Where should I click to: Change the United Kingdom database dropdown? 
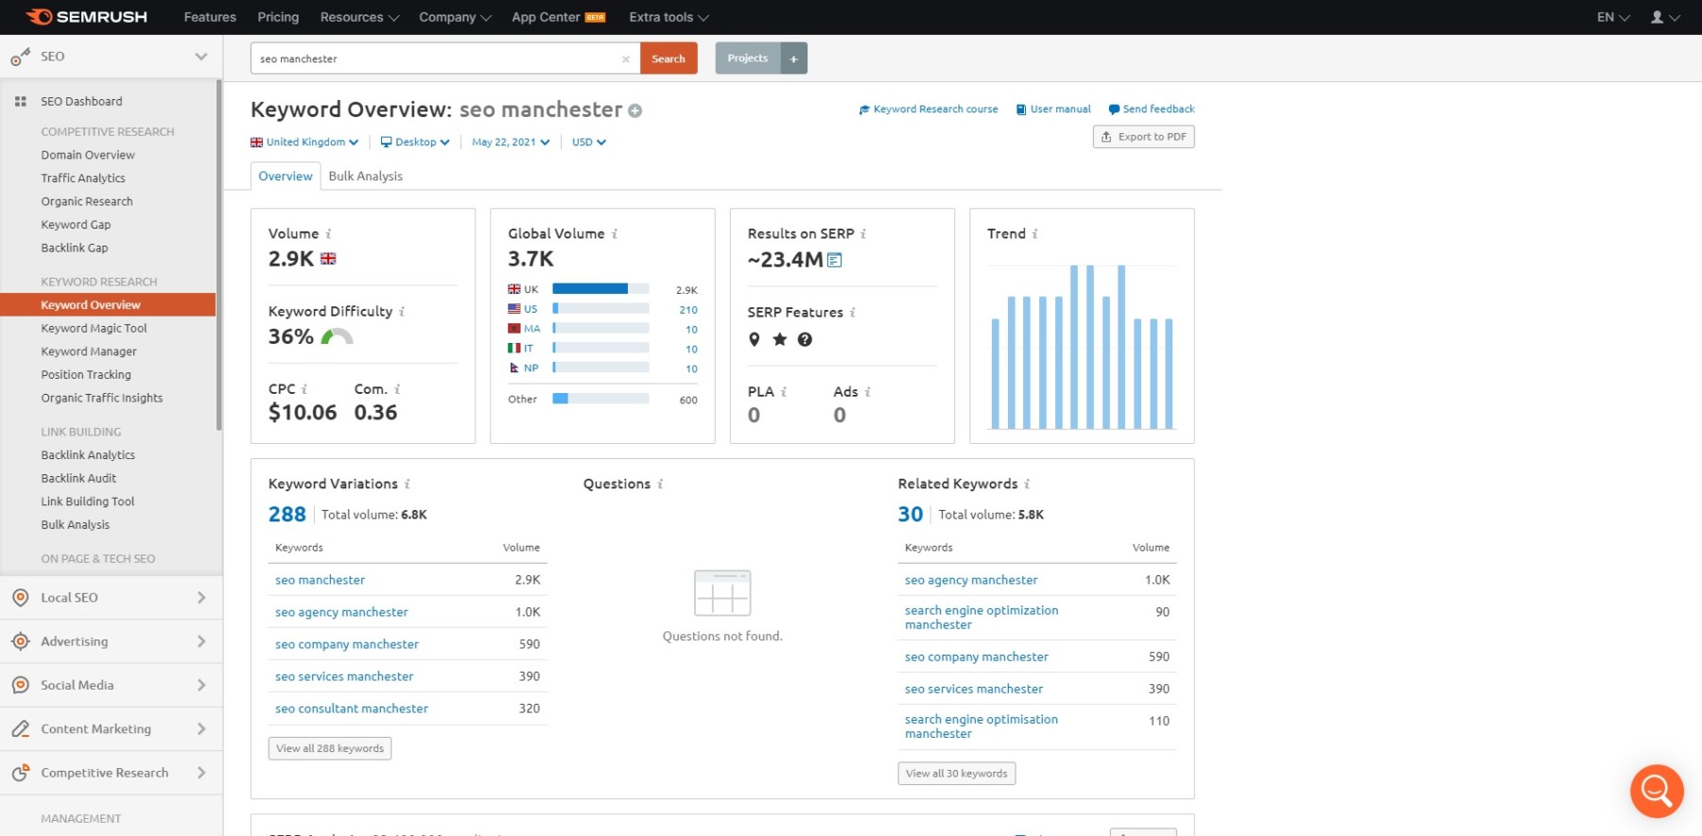pos(304,142)
